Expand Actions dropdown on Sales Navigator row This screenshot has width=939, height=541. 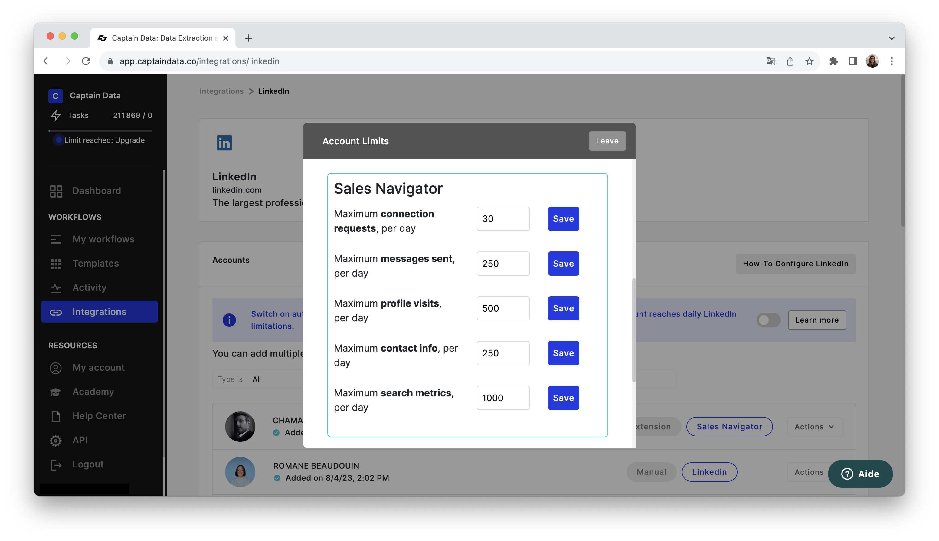click(815, 427)
